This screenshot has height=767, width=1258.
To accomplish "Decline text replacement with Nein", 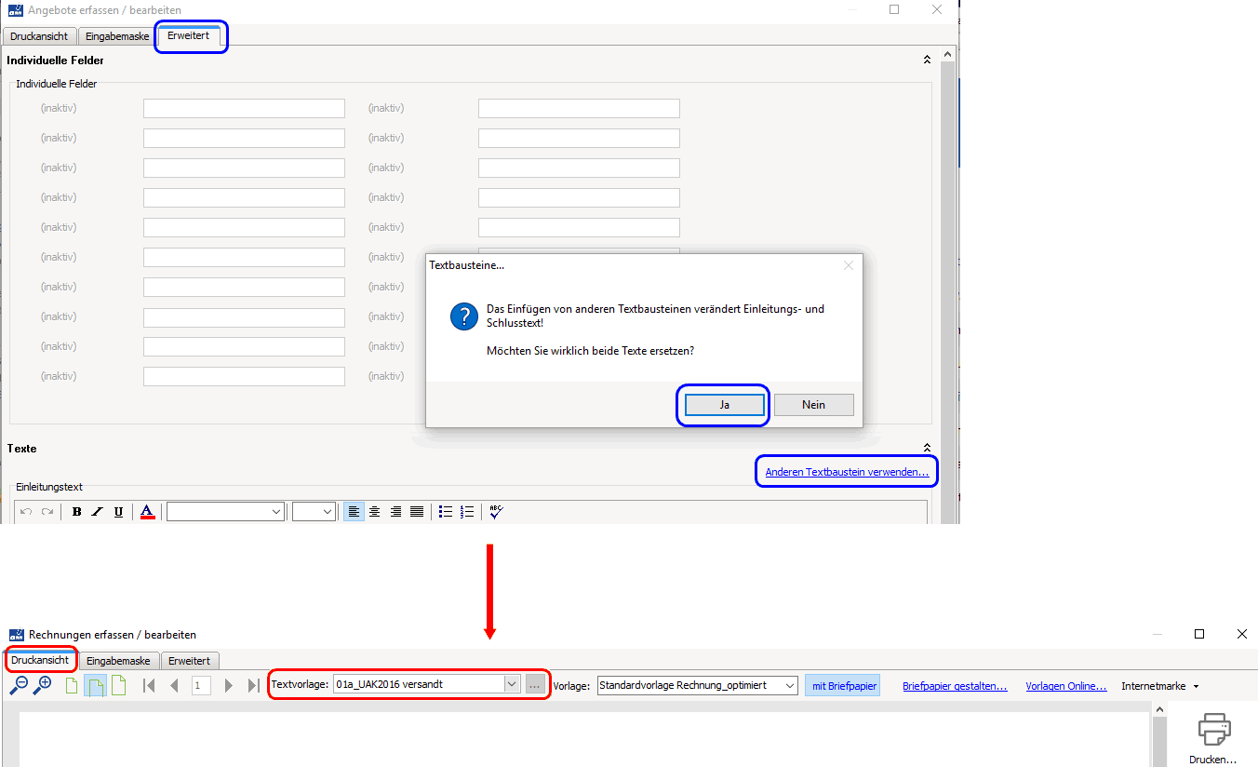I will [x=813, y=405].
